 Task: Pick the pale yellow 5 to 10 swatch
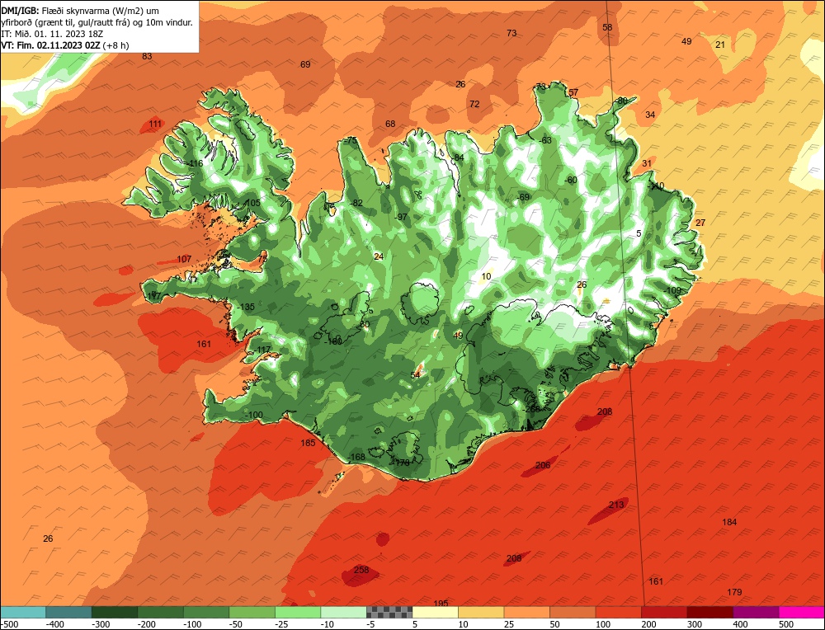tap(435, 612)
